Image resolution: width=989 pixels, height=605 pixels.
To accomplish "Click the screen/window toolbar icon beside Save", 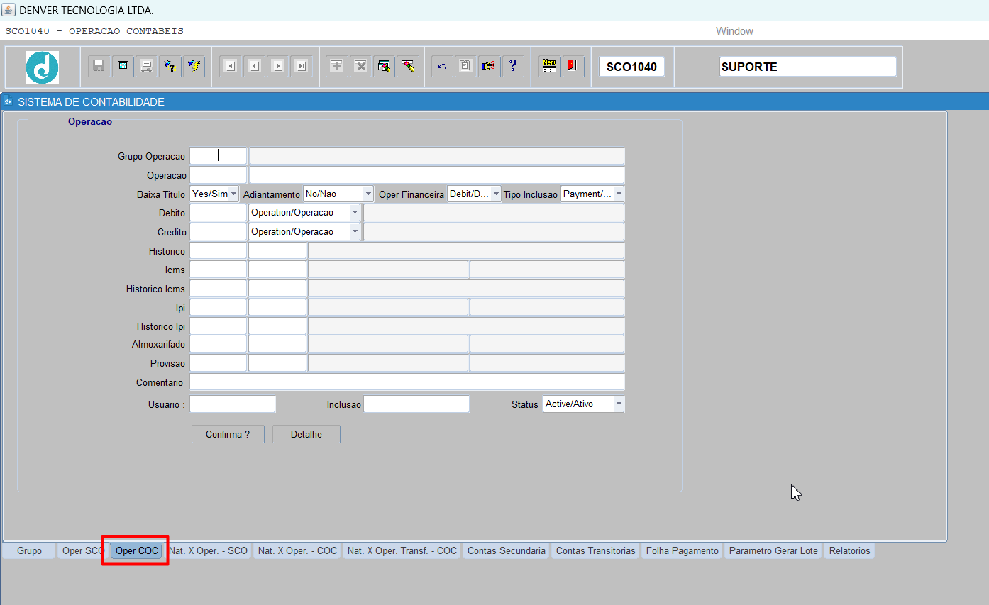I will [123, 66].
